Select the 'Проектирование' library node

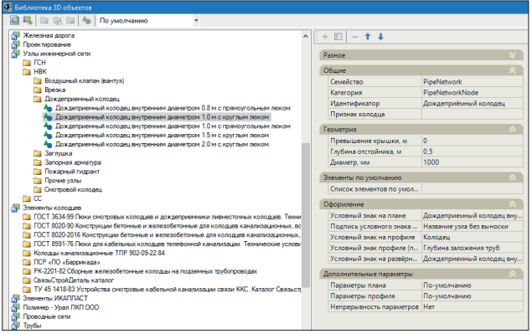[x=47, y=44]
